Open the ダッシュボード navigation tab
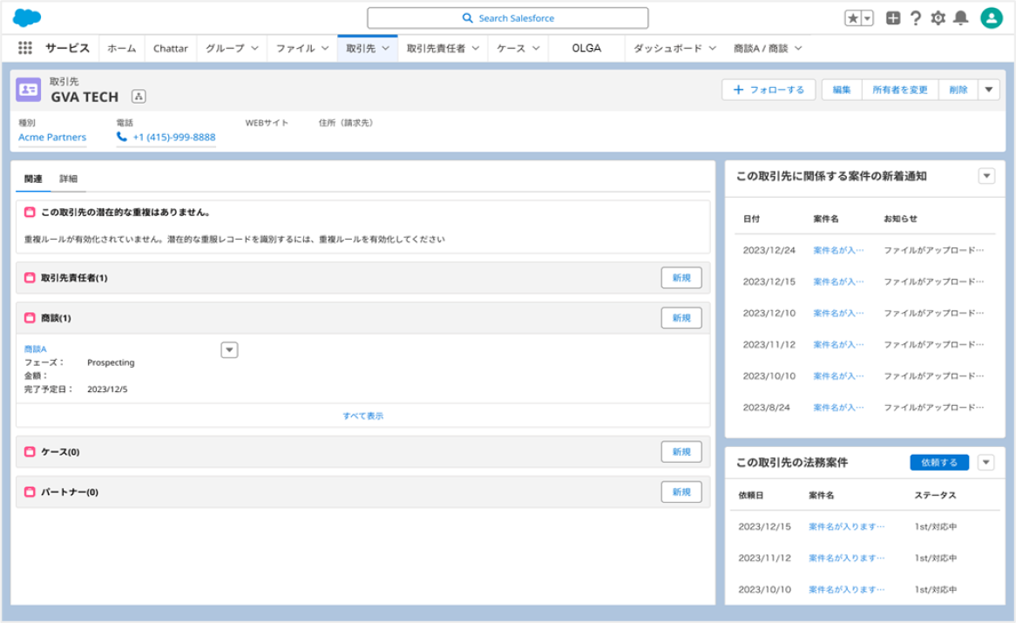 667,49
